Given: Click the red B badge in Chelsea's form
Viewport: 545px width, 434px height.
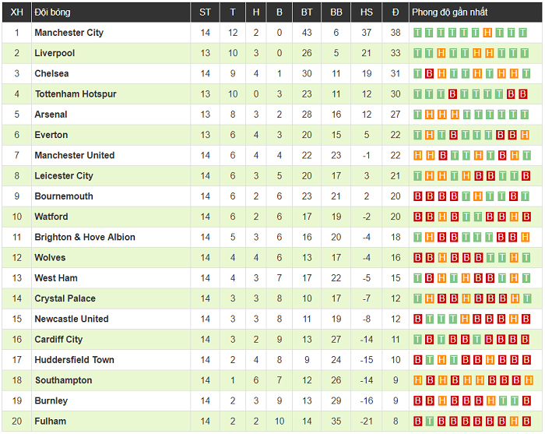Looking at the screenshot, I should point(430,73).
